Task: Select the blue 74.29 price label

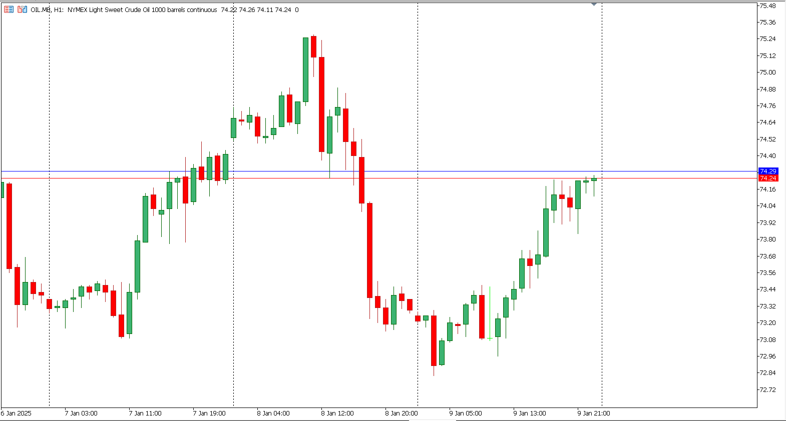Action: coord(768,171)
